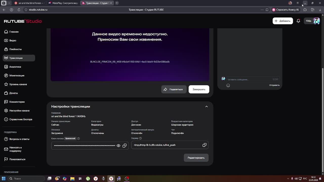Click the Широкая аудитория value
Screen dimensions: 324x182
(x=182, y=125)
